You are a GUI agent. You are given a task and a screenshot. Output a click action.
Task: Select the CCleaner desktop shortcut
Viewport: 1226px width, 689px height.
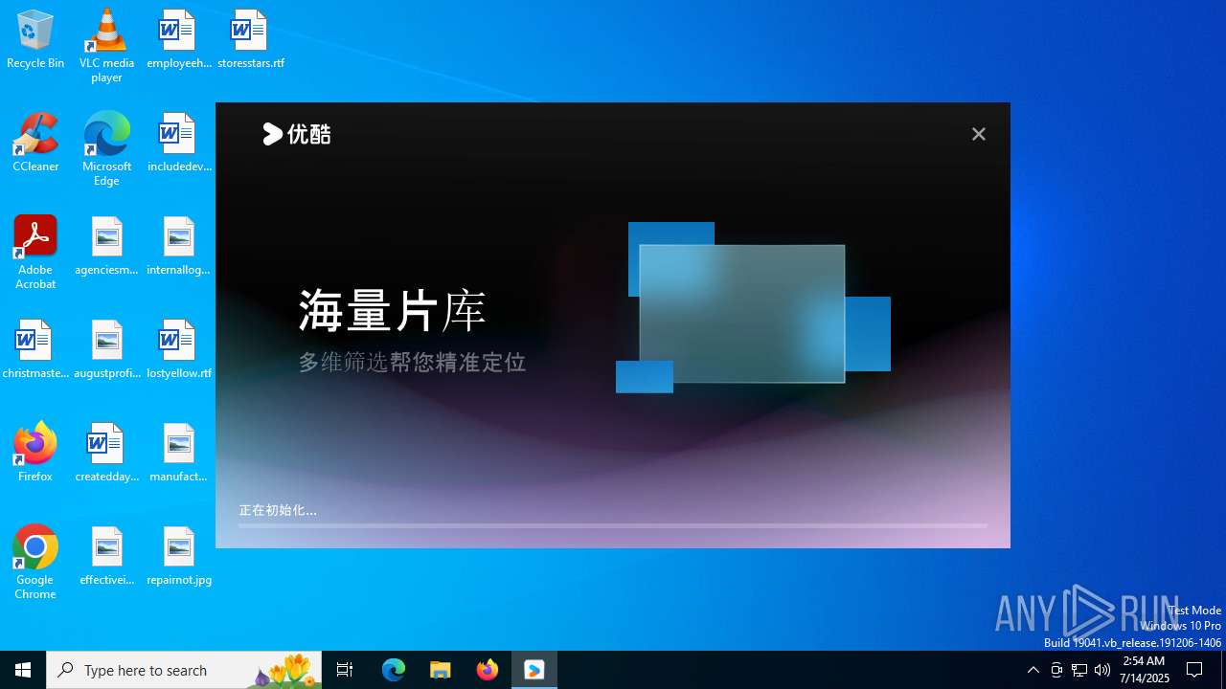[35, 143]
